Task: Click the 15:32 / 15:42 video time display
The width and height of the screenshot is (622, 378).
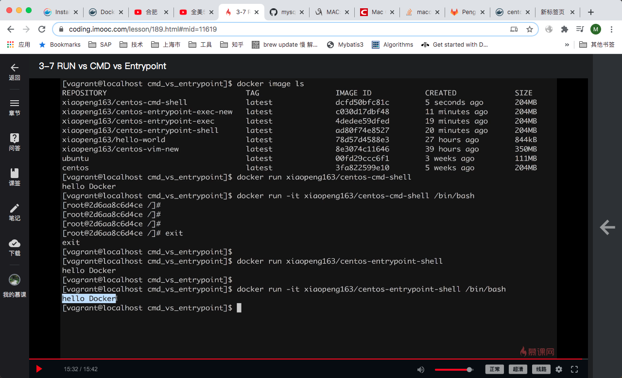Action: [x=81, y=369]
